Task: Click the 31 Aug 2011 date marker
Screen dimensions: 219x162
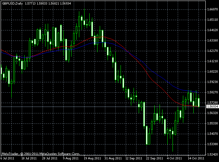Action: coord(113,159)
